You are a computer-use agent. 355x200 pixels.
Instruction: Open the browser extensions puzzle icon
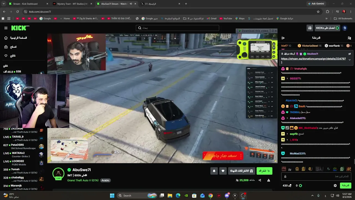click(328, 12)
